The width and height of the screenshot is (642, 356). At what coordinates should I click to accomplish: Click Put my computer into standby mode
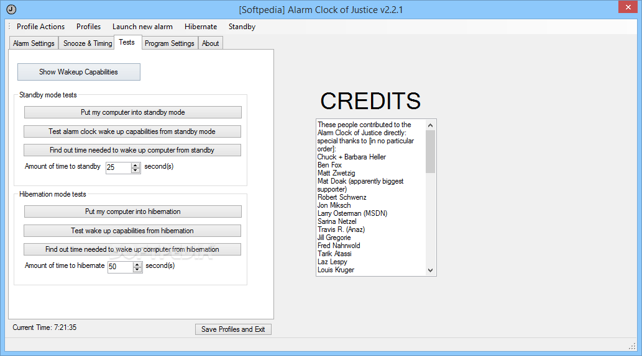coord(132,112)
